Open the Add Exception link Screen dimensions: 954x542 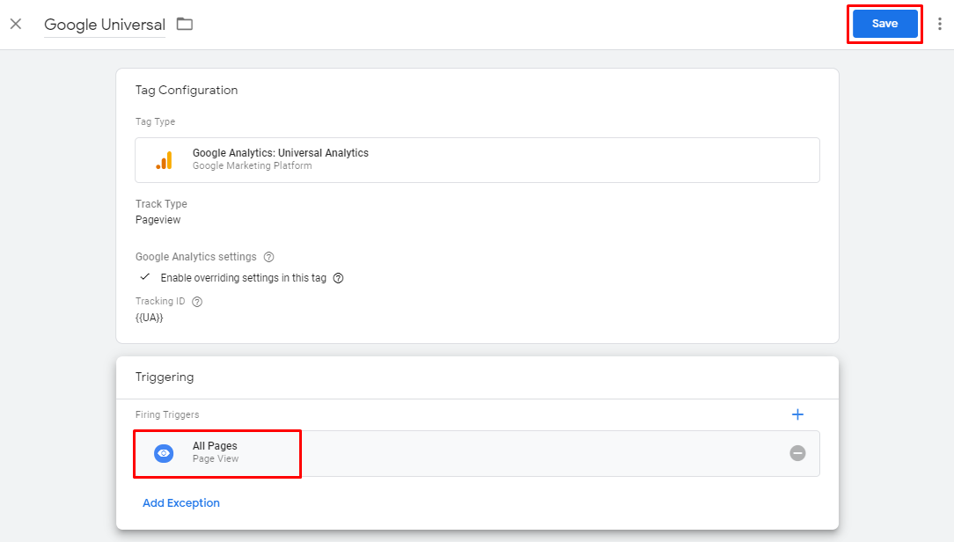(180, 502)
